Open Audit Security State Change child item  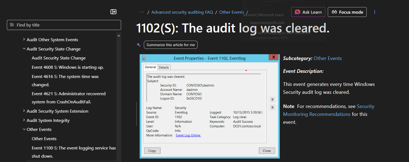coord(59,58)
